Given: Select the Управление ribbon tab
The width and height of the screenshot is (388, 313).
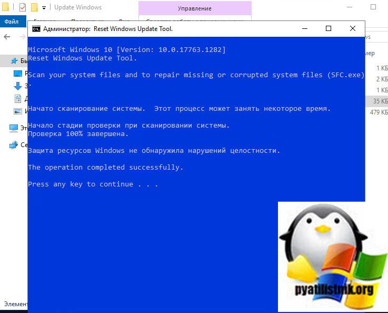Looking at the screenshot, I should [195, 8].
